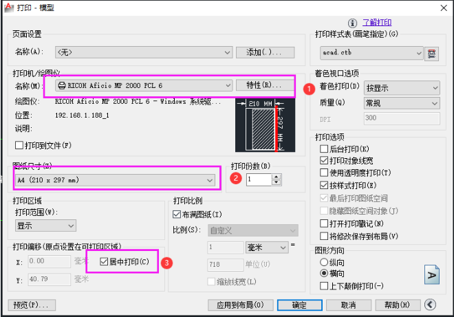Open the 打印范围 dropdown showing 显示
The width and height of the screenshot is (454, 317).
pyautogui.click(x=72, y=226)
